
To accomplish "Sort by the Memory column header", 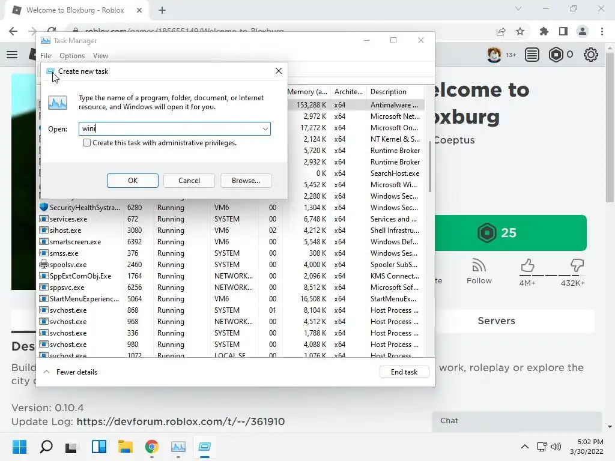I will (x=307, y=92).
